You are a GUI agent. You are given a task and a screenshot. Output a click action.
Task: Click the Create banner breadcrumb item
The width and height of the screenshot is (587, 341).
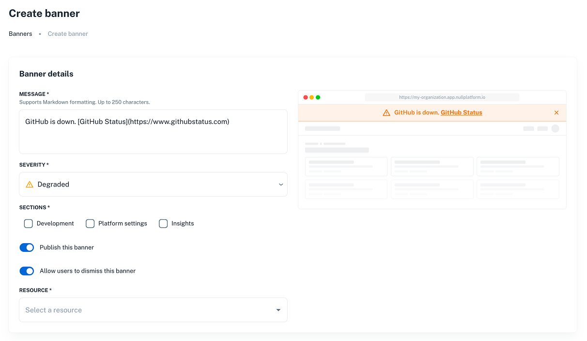tap(68, 34)
